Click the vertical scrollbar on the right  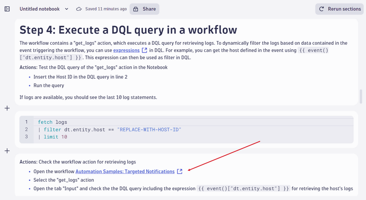tap(361, 96)
